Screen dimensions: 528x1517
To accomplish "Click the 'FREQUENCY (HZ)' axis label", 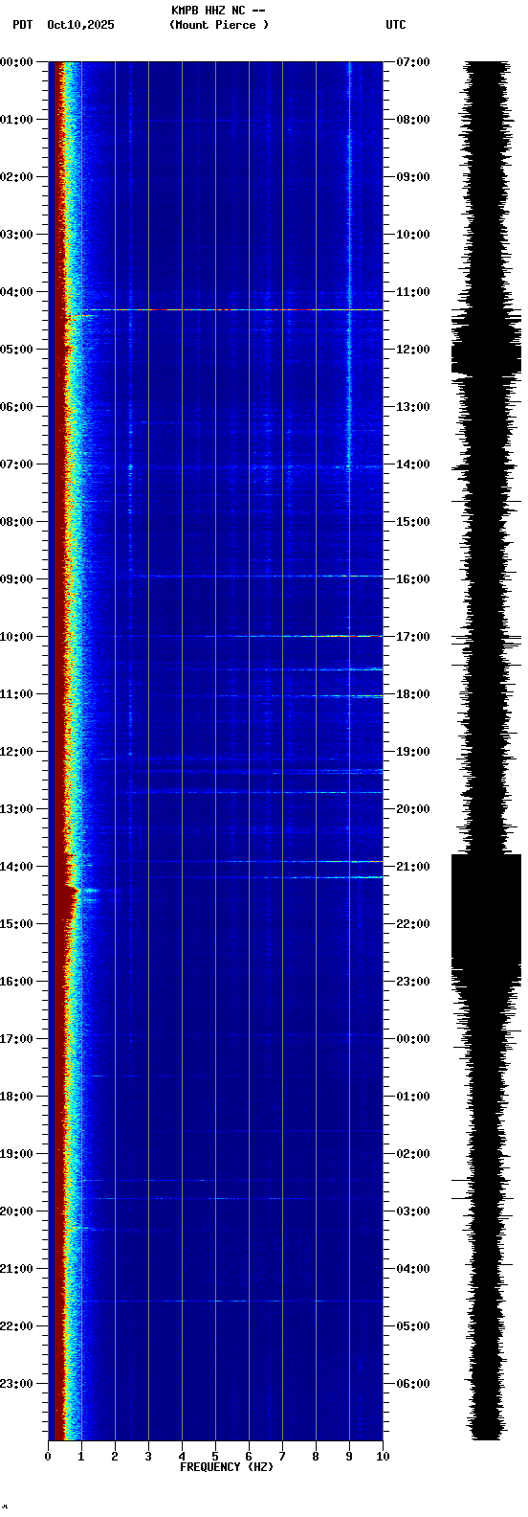I will (227, 1467).
